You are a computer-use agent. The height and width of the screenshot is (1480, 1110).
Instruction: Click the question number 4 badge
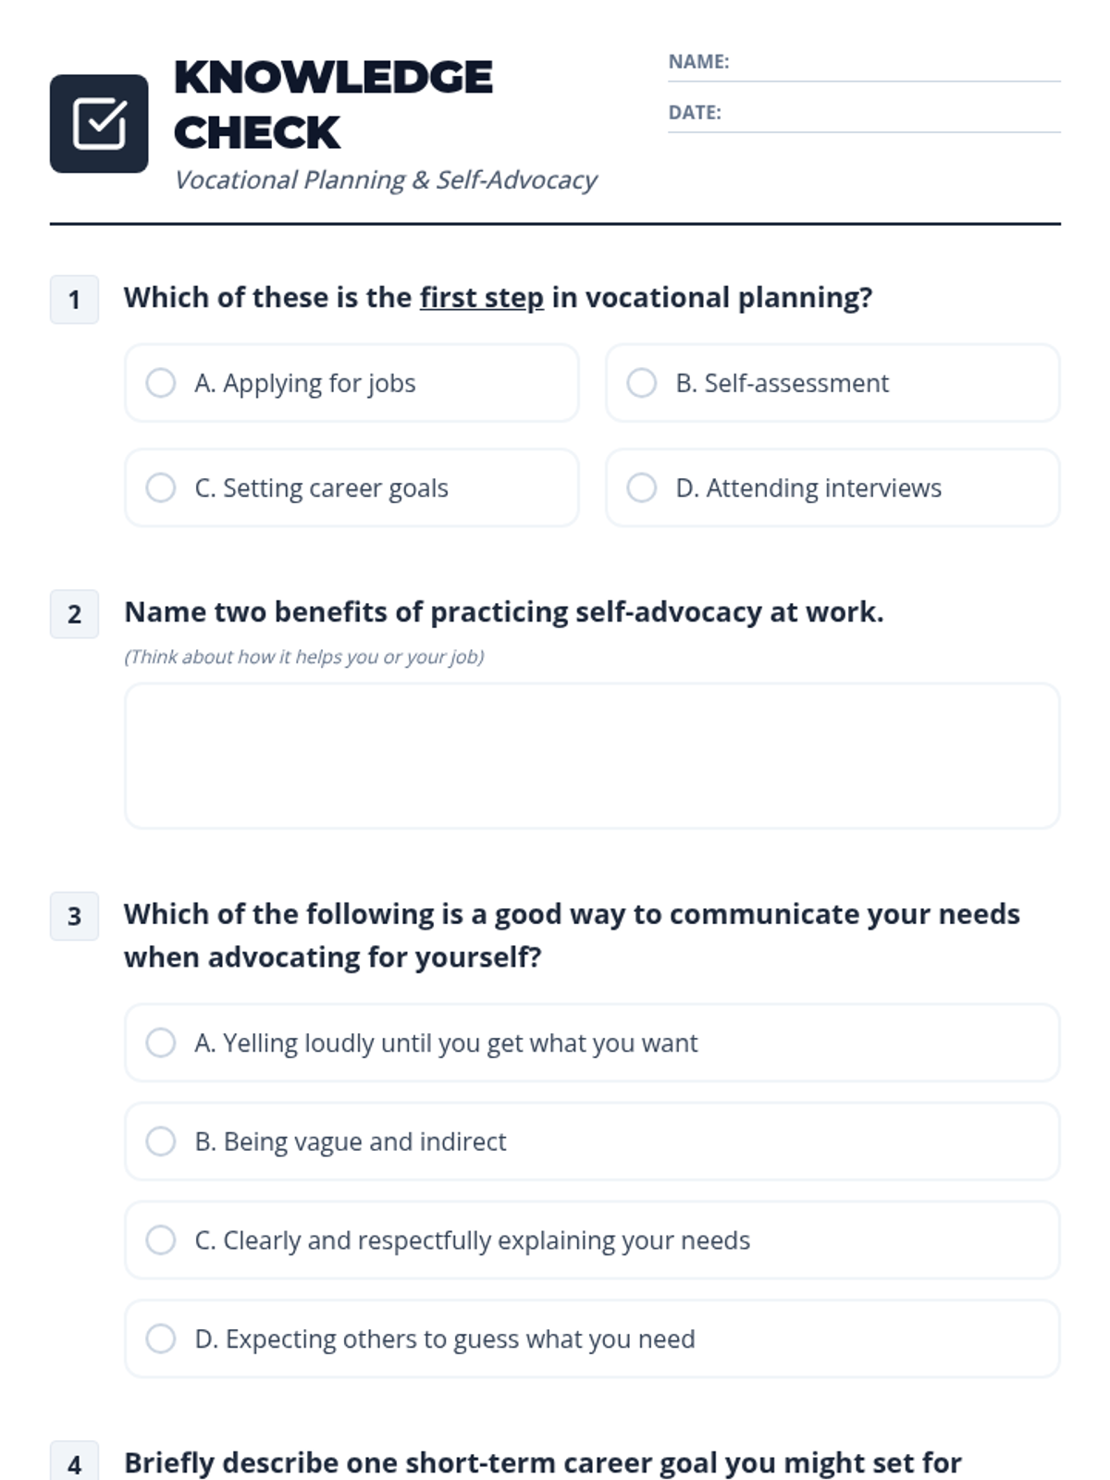pyautogui.click(x=74, y=1463)
